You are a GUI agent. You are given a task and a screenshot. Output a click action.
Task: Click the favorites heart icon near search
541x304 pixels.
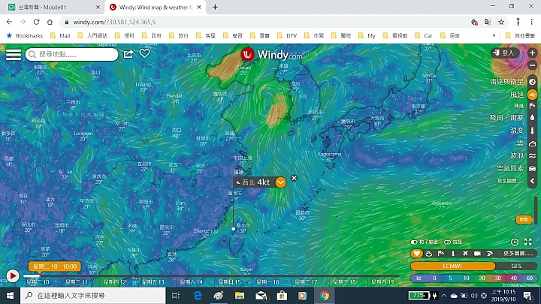coord(144,53)
